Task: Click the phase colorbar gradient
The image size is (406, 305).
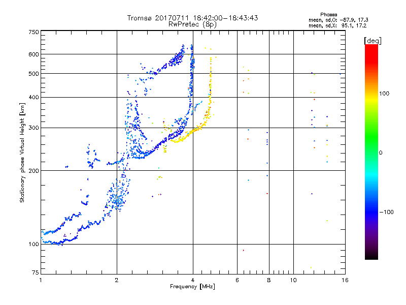Action: click(x=371, y=151)
